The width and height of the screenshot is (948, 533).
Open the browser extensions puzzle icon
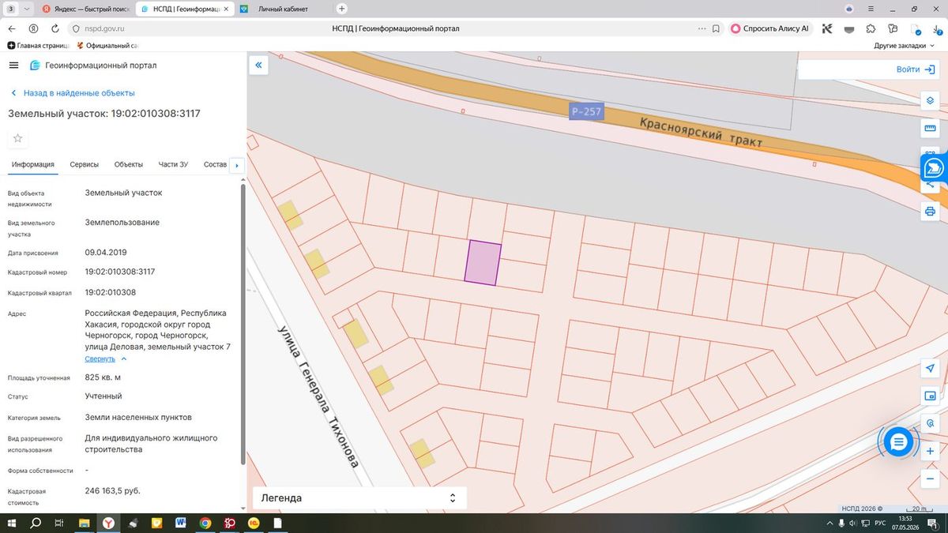(871, 28)
